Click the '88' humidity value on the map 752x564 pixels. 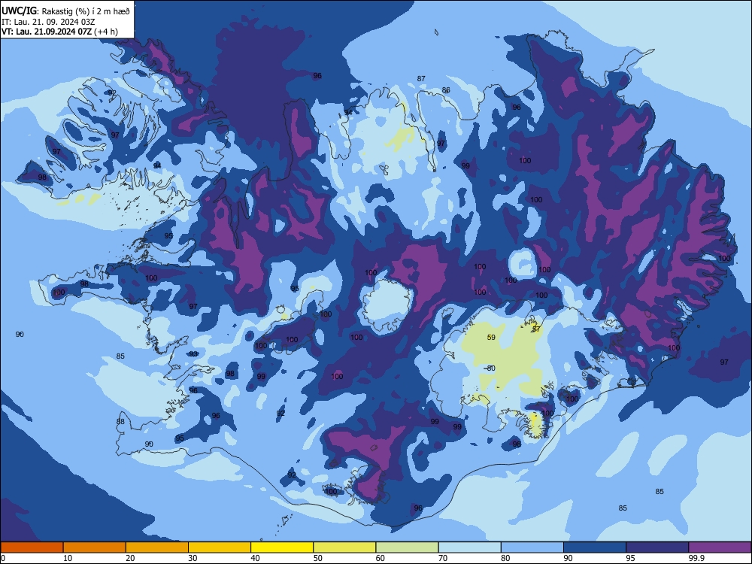click(x=120, y=422)
